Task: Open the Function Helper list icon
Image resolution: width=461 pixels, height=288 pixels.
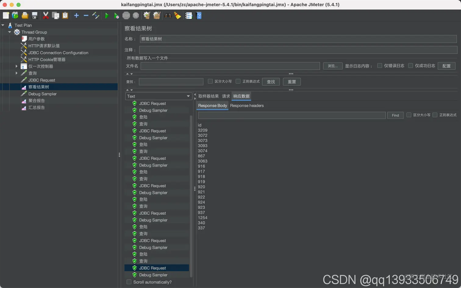Action: click(x=189, y=16)
